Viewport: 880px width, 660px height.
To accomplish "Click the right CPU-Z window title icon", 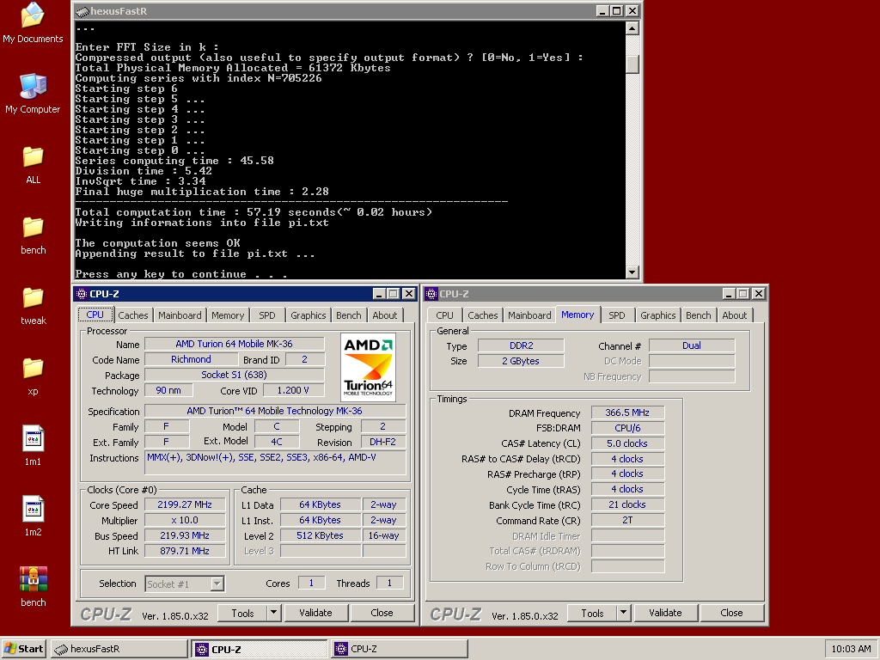I will (431, 294).
